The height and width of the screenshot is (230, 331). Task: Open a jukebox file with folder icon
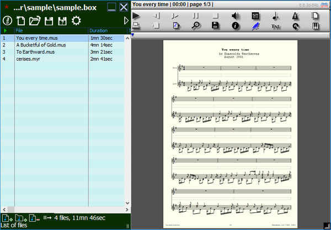tap(35, 20)
